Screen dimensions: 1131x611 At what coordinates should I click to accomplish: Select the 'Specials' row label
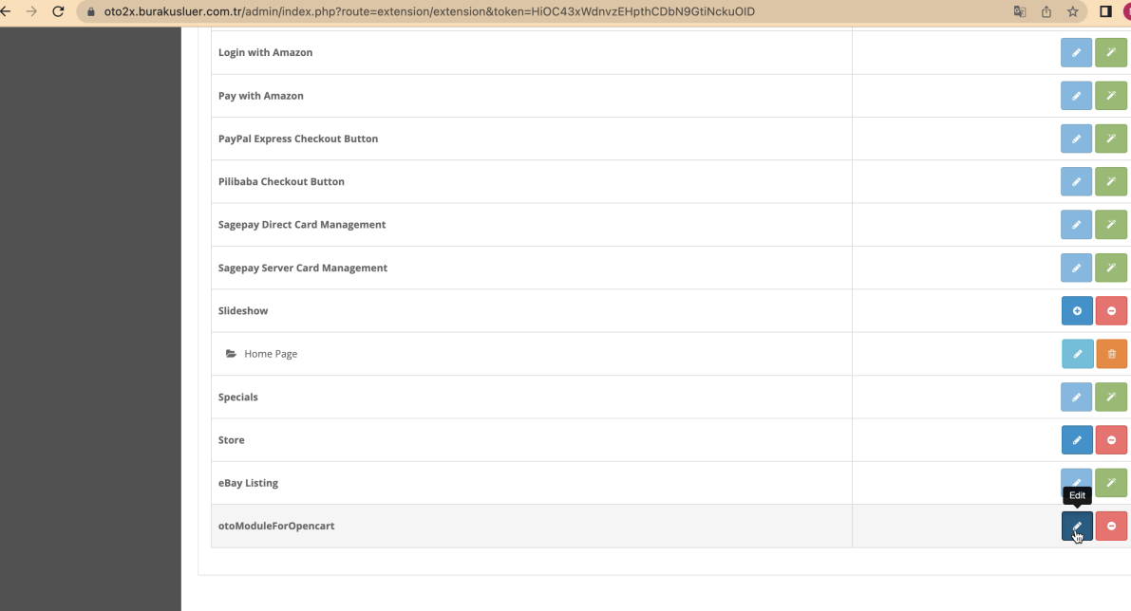(238, 397)
